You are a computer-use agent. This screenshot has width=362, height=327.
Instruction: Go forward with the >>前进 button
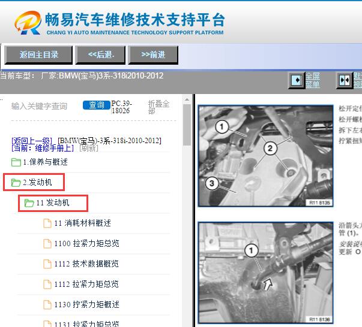pos(153,55)
